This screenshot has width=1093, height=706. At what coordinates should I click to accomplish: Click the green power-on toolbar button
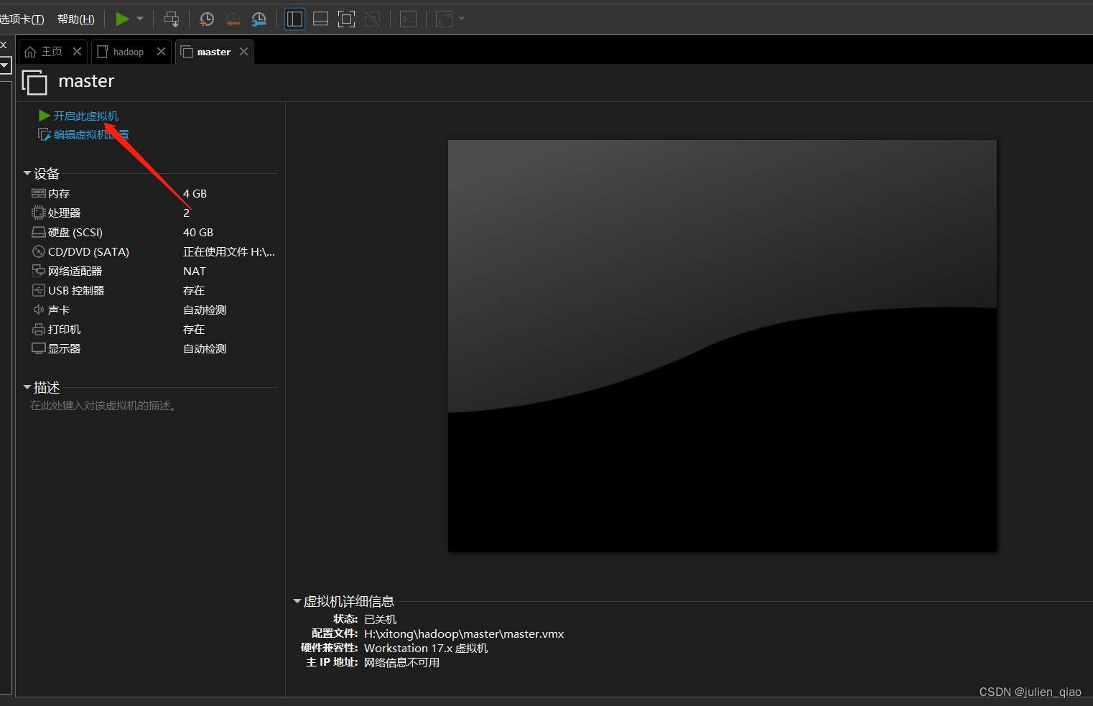coord(122,19)
